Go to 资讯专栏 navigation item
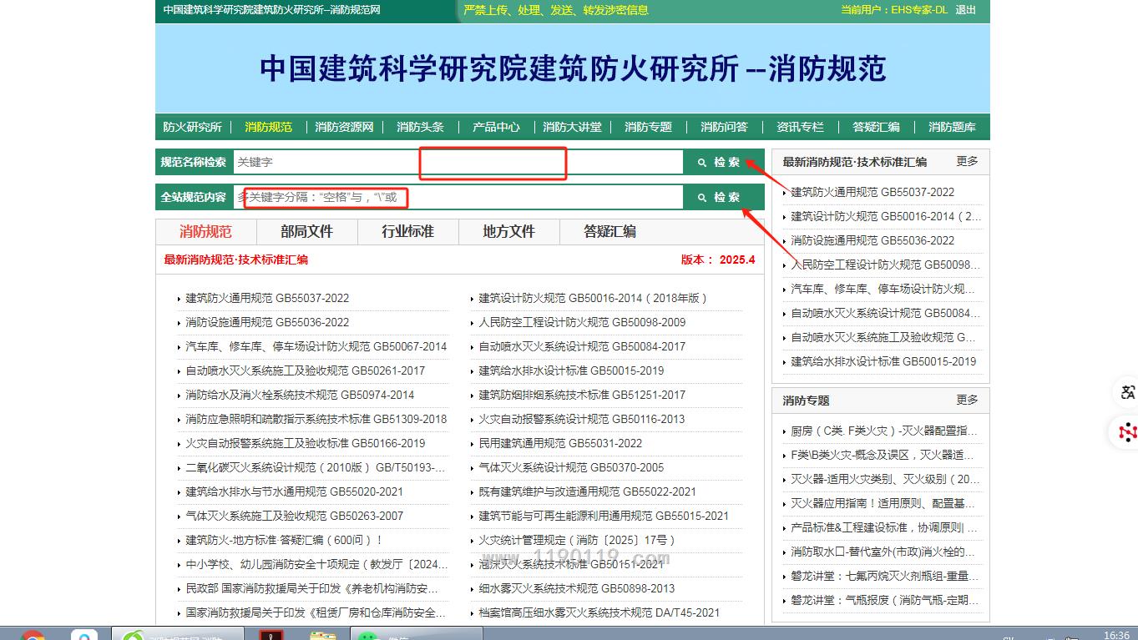Image resolution: width=1138 pixels, height=640 pixels. tap(800, 127)
